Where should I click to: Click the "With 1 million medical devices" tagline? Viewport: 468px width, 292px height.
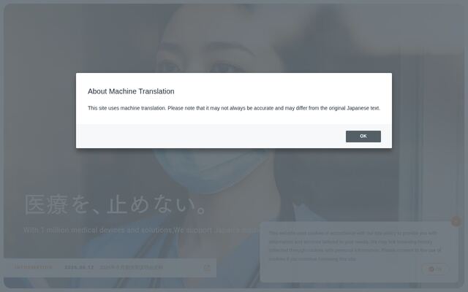(x=141, y=230)
